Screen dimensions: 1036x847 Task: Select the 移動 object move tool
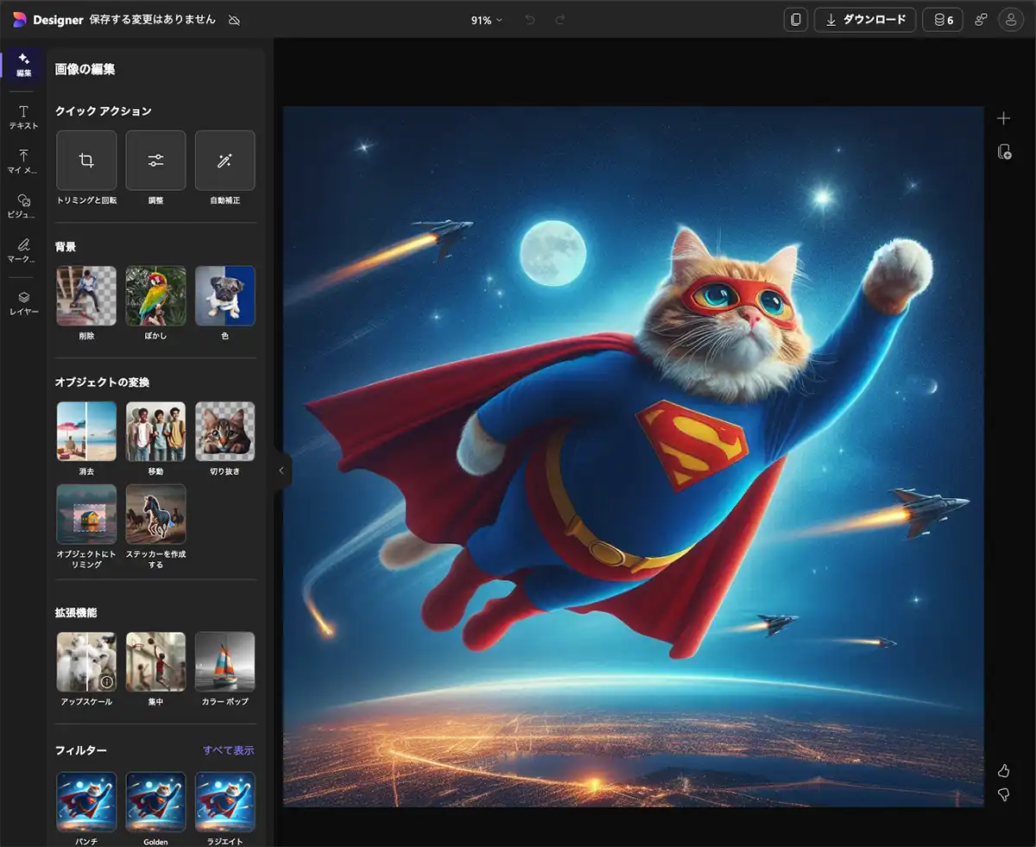pos(155,431)
